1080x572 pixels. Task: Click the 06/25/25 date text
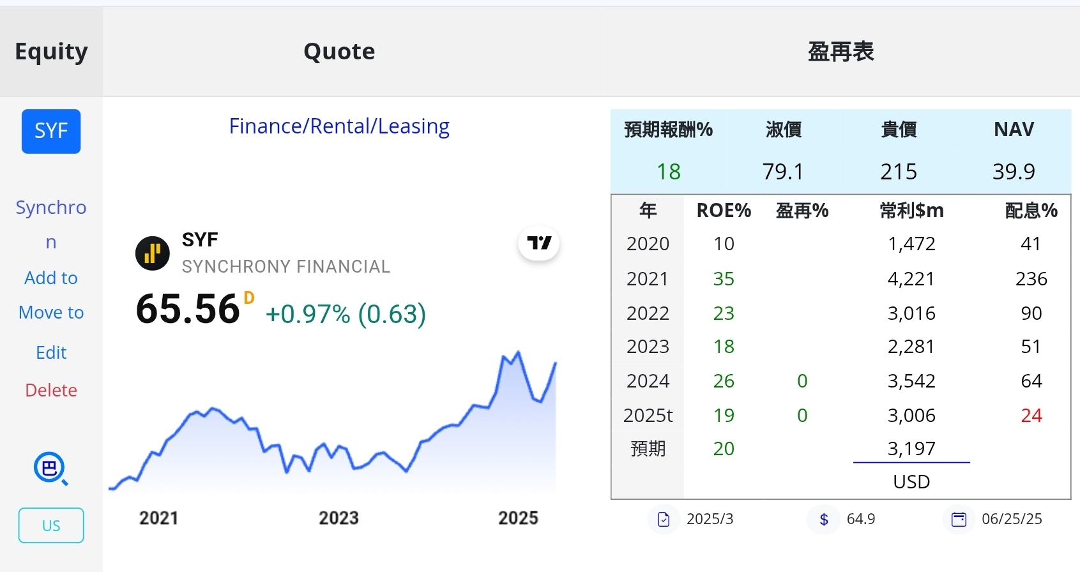[1012, 519]
